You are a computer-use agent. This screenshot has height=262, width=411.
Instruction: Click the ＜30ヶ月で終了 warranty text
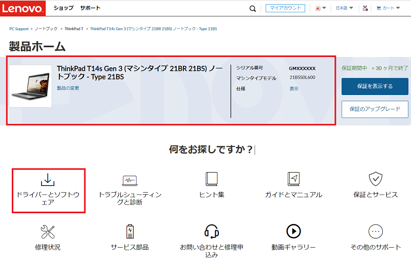tap(390, 68)
